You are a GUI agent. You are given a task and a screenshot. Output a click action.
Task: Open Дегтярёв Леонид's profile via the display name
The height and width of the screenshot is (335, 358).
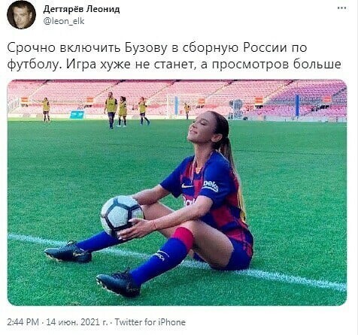[81, 10]
